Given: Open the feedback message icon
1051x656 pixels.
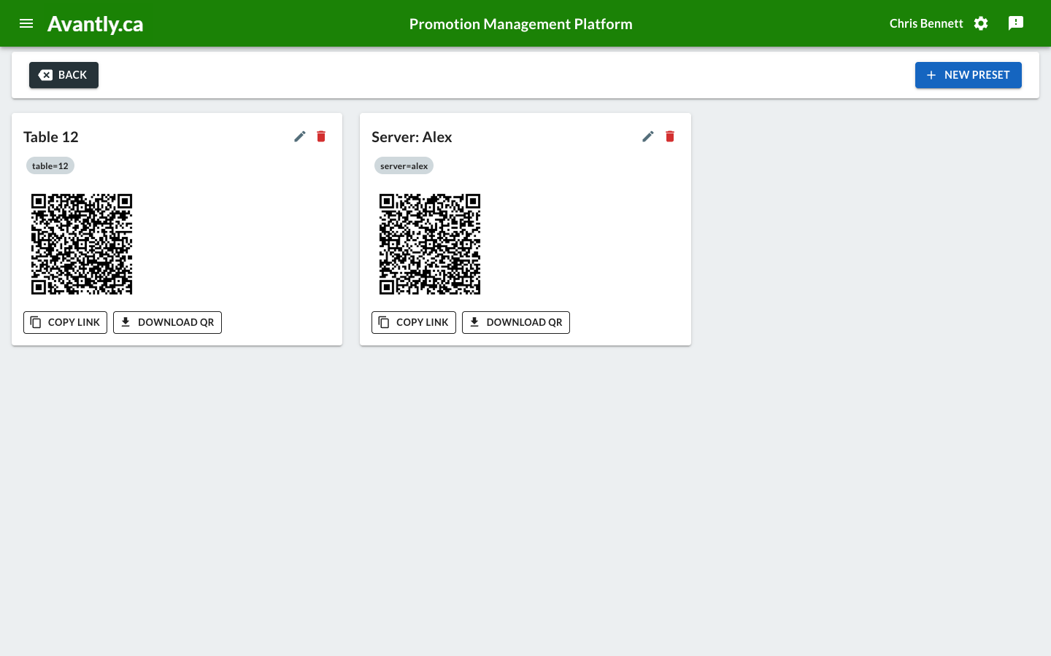Looking at the screenshot, I should click(x=1016, y=23).
